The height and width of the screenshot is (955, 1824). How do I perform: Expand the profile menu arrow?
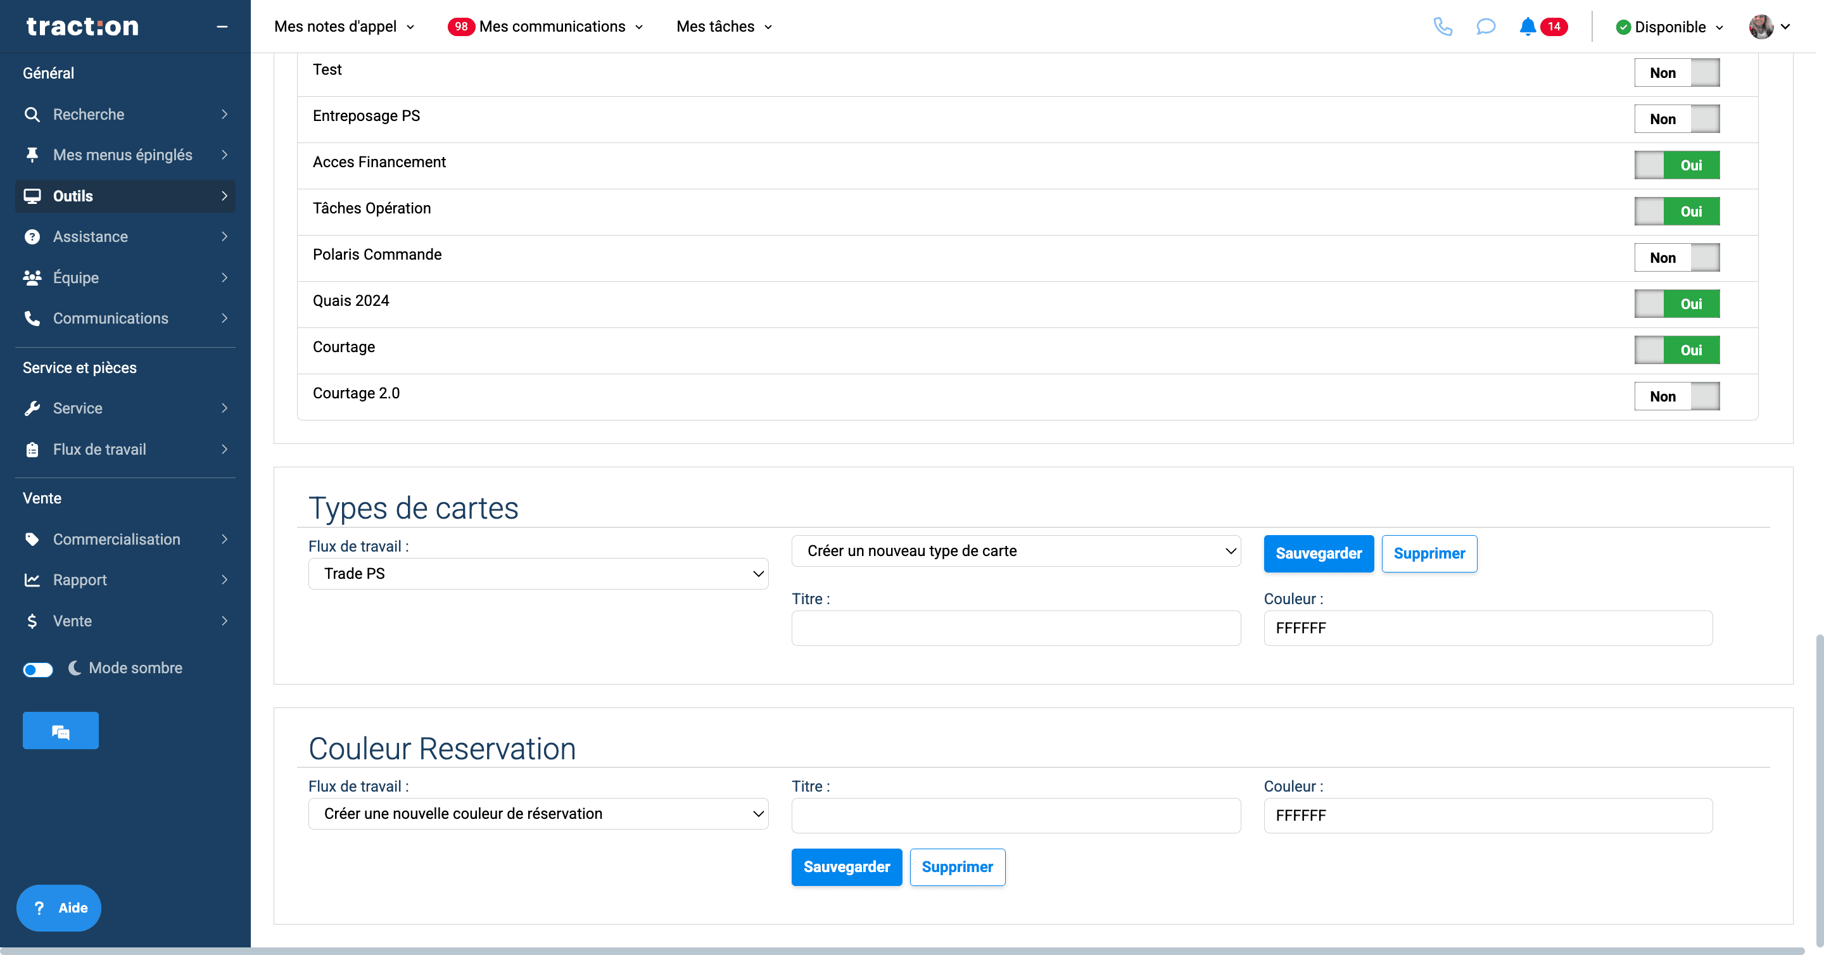pyautogui.click(x=1785, y=27)
